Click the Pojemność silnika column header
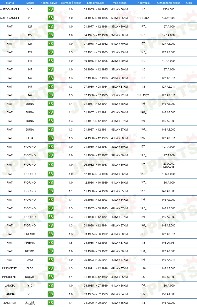This screenshot has width=197, height=307. point(70,3)
